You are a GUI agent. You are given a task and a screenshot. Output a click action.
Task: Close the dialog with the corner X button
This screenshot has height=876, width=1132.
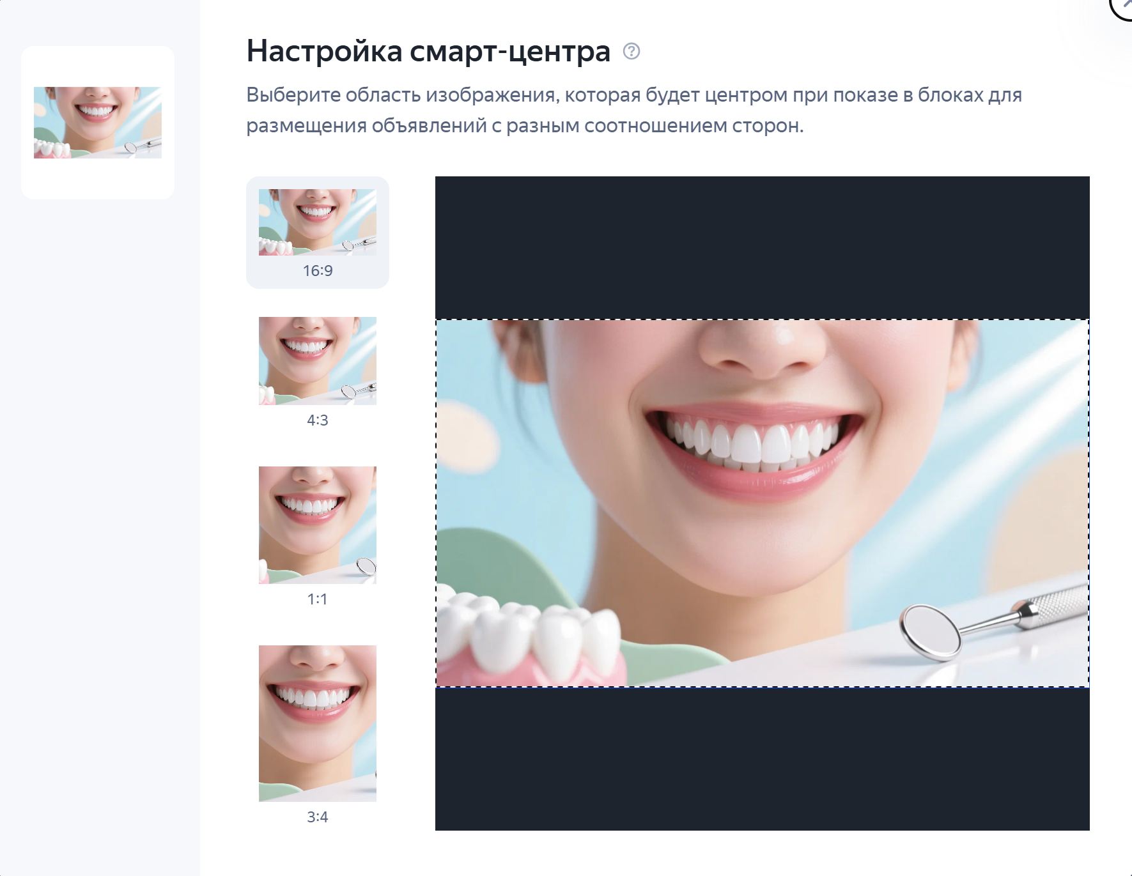[x=1123, y=5]
